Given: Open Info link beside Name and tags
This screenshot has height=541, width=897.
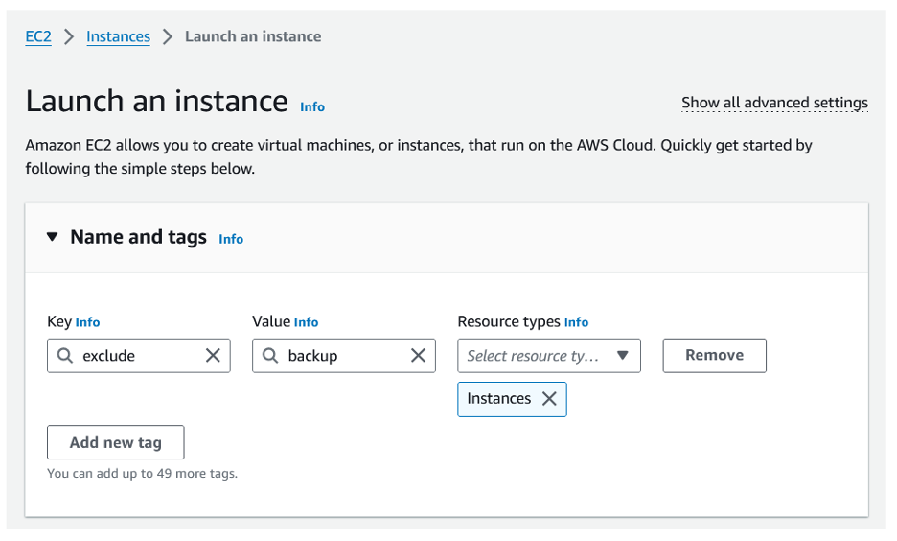Looking at the screenshot, I should (231, 239).
